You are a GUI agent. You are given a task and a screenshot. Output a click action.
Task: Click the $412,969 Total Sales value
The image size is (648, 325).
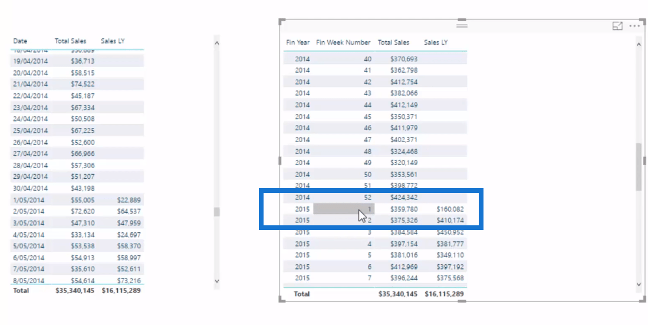point(404,267)
